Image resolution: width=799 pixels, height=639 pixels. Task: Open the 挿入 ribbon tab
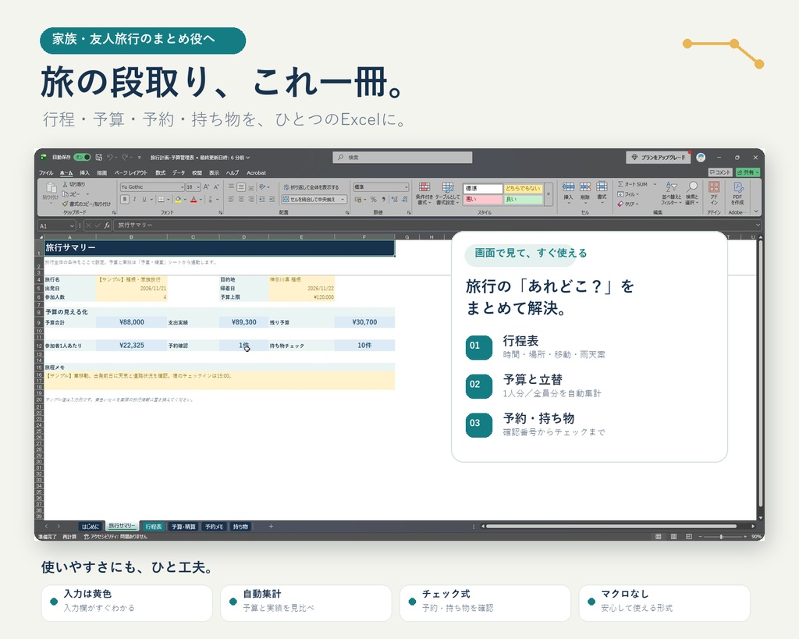[84, 172]
